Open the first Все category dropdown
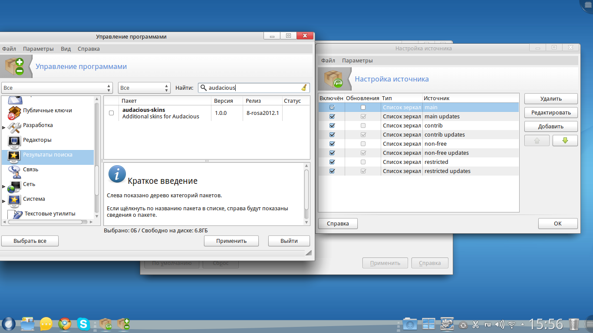 pos(57,88)
